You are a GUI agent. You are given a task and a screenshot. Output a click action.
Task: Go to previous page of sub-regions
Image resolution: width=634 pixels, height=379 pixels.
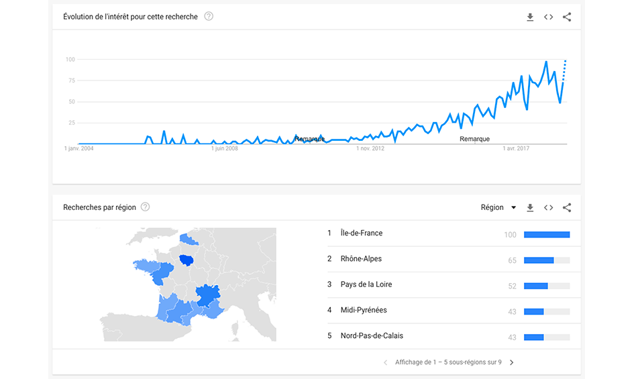[385, 363]
